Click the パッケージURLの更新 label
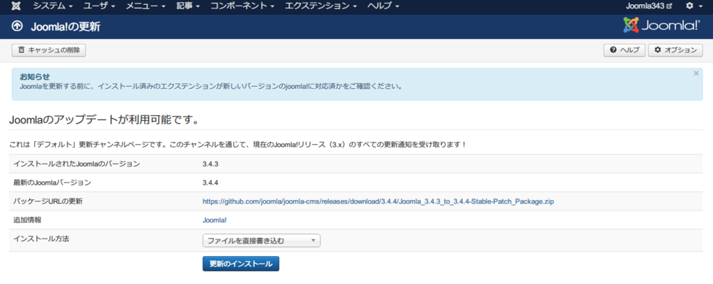This screenshot has width=713, height=284. (x=48, y=201)
